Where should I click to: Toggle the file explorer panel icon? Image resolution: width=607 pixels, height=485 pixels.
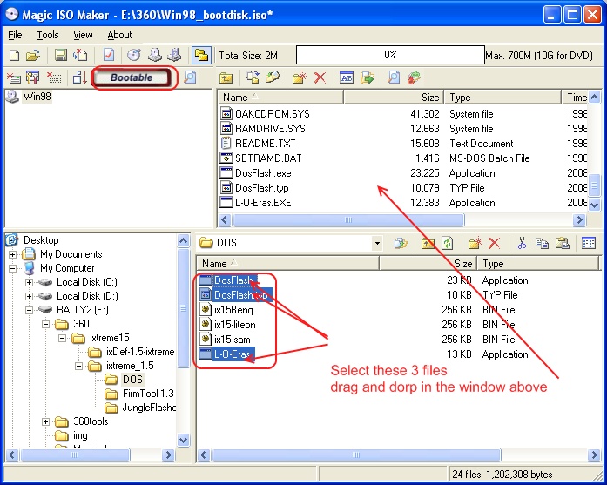coord(202,56)
